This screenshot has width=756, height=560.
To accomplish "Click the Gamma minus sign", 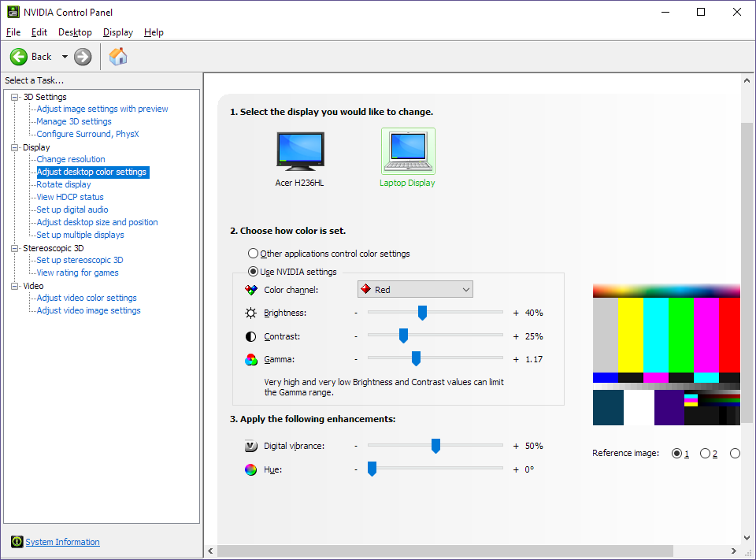I will pyautogui.click(x=356, y=359).
